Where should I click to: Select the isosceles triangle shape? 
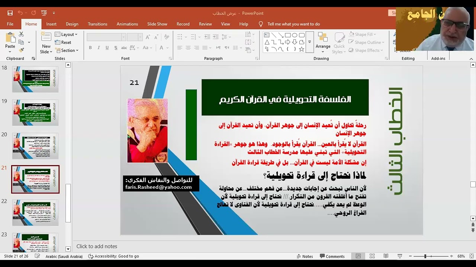[267, 42]
